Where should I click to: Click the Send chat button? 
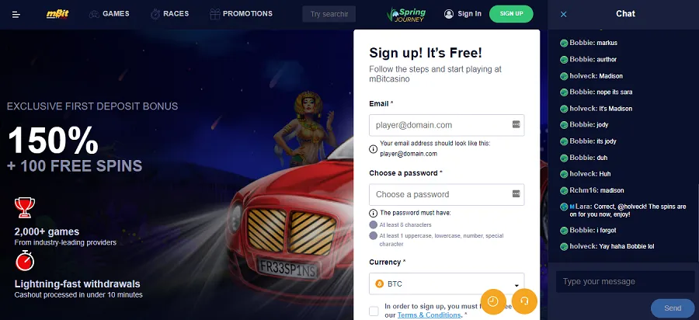673,308
